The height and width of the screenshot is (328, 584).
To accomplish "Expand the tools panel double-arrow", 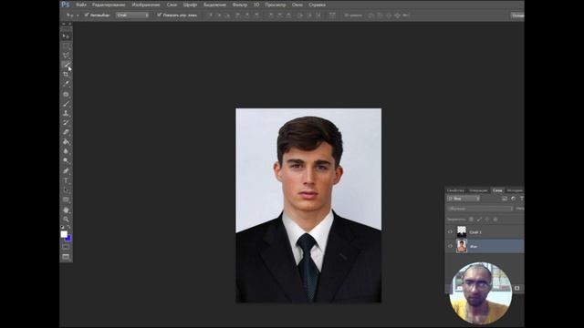I will (x=63, y=25).
